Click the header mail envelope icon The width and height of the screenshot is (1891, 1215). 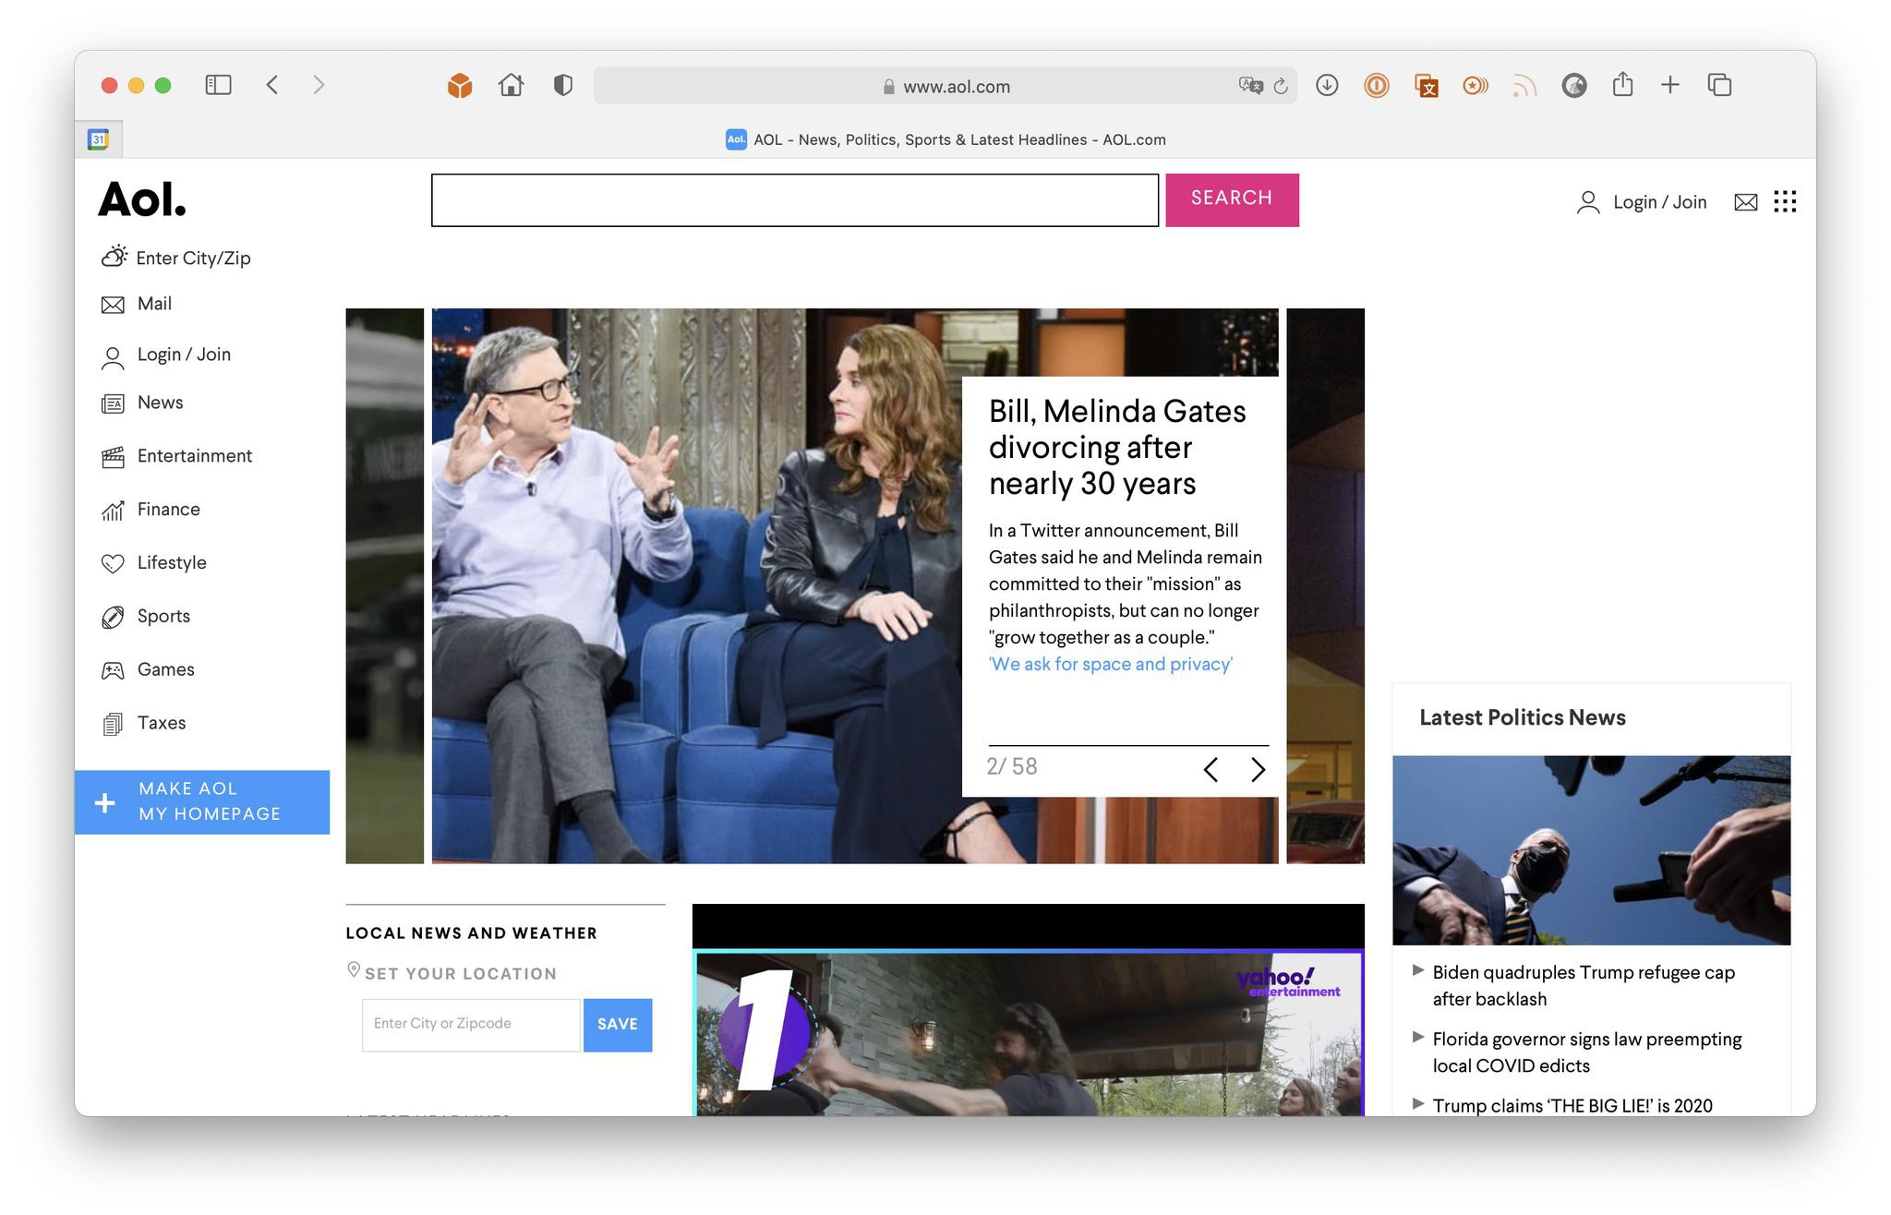click(1745, 201)
